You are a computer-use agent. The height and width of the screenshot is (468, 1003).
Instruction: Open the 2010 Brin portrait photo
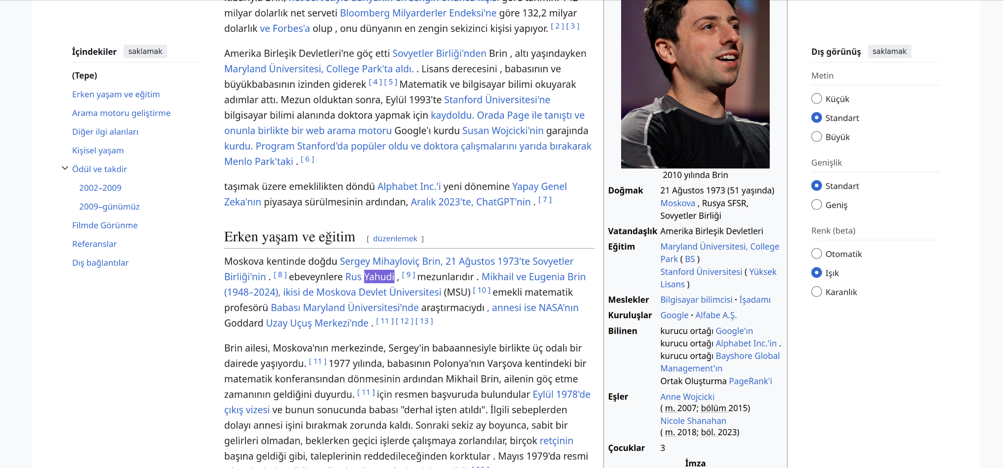[x=695, y=84]
